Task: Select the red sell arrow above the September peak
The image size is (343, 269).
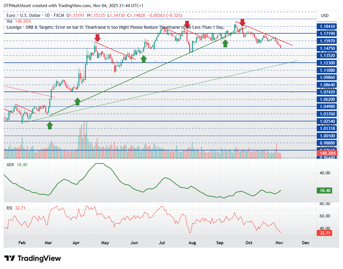Action: click(x=242, y=23)
